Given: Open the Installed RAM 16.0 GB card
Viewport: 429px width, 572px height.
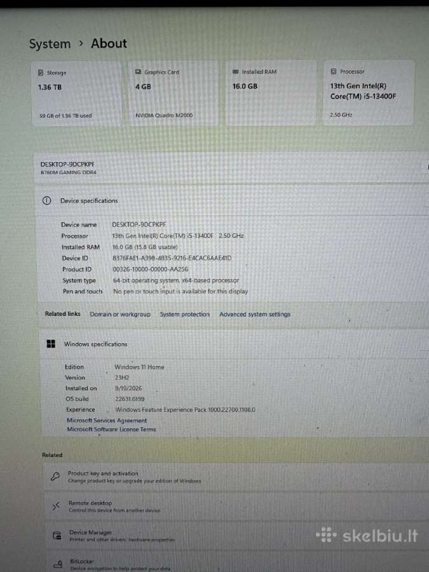Looking at the screenshot, I should pos(271,93).
